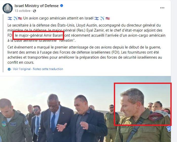Click the globe public audience icon
The image size is (177, 142).
point(34,11)
